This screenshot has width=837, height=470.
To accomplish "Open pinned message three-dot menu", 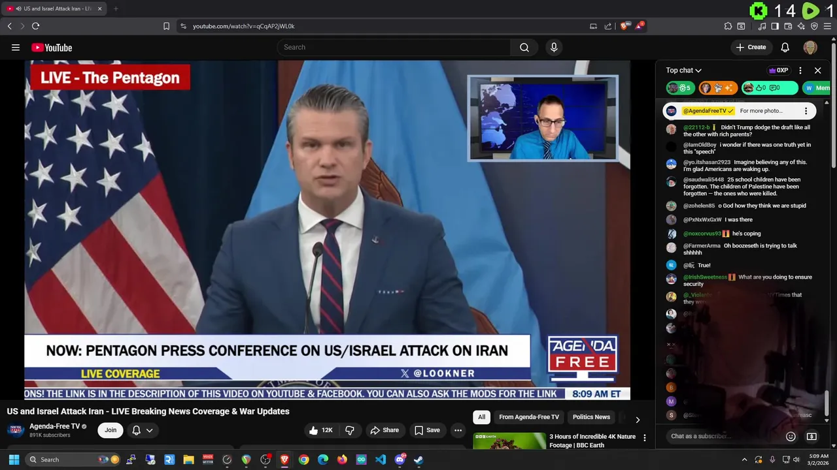I will tap(806, 111).
